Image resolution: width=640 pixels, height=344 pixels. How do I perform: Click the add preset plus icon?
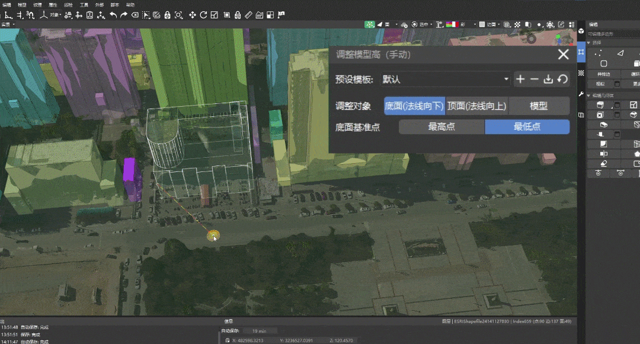(x=520, y=79)
